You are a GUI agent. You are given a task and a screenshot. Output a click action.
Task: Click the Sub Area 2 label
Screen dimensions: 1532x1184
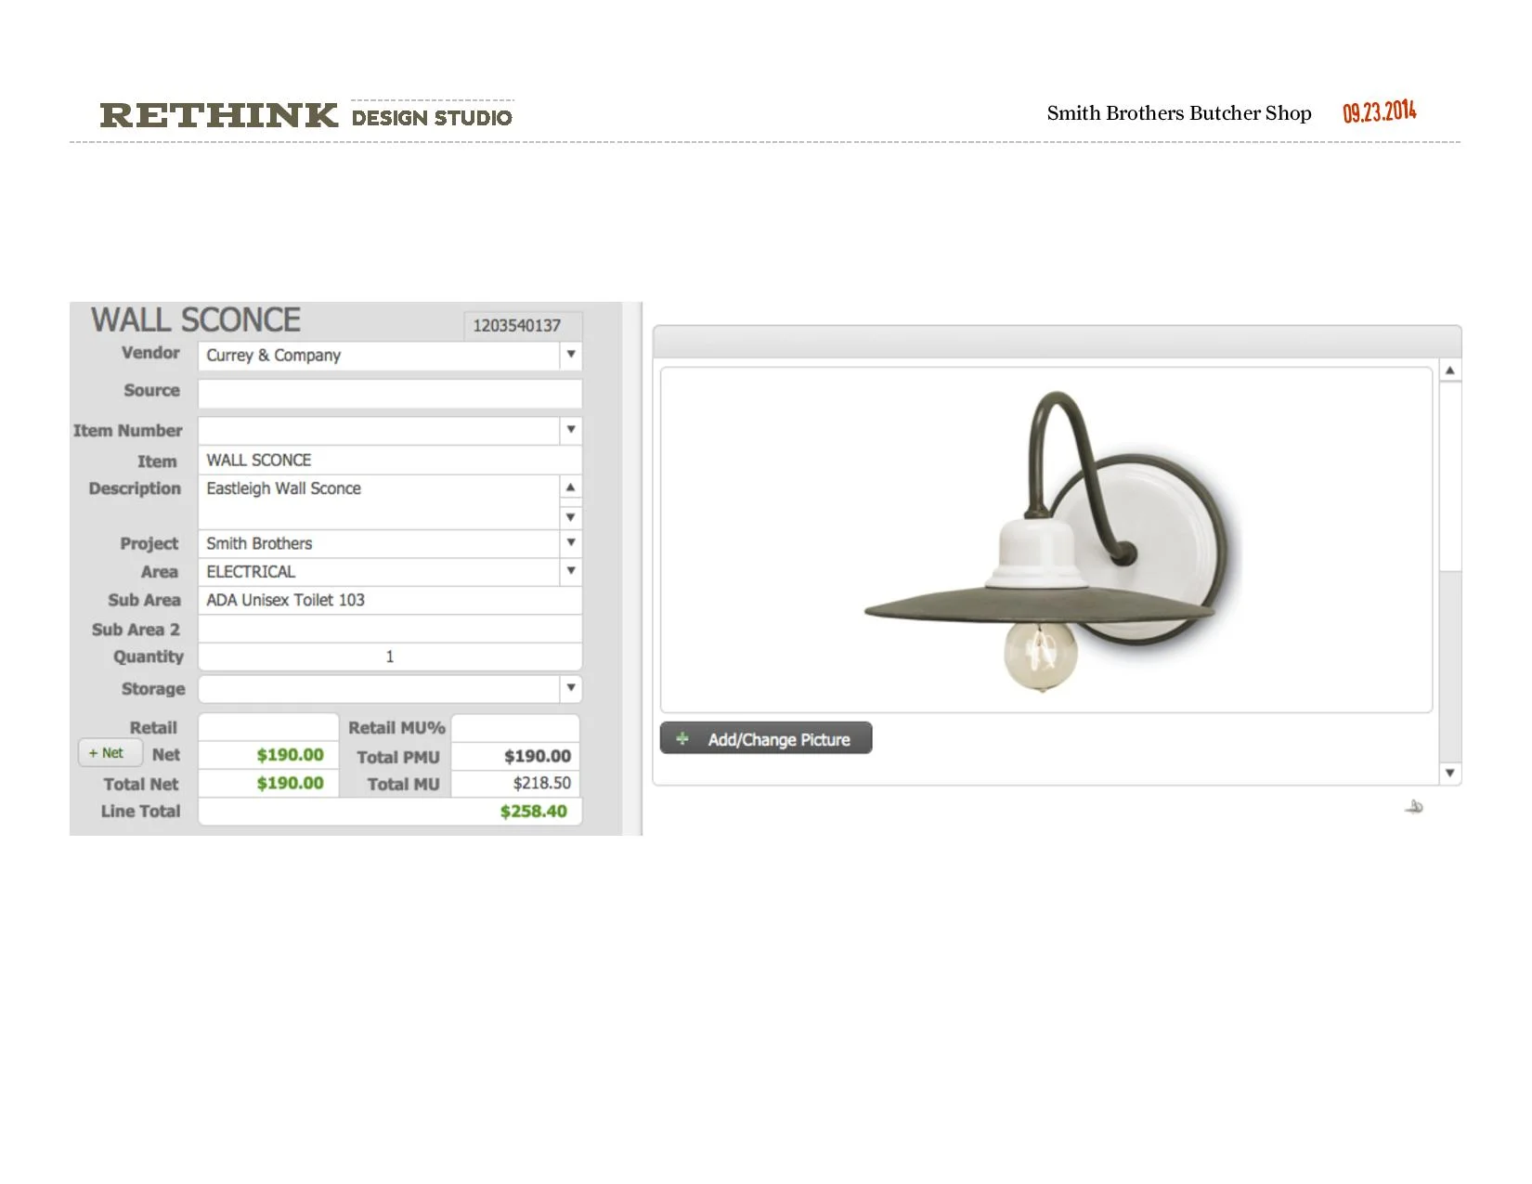[136, 630]
